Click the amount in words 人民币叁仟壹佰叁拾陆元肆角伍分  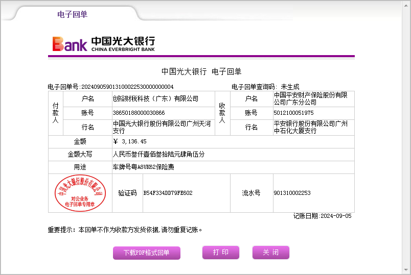(158, 154)
